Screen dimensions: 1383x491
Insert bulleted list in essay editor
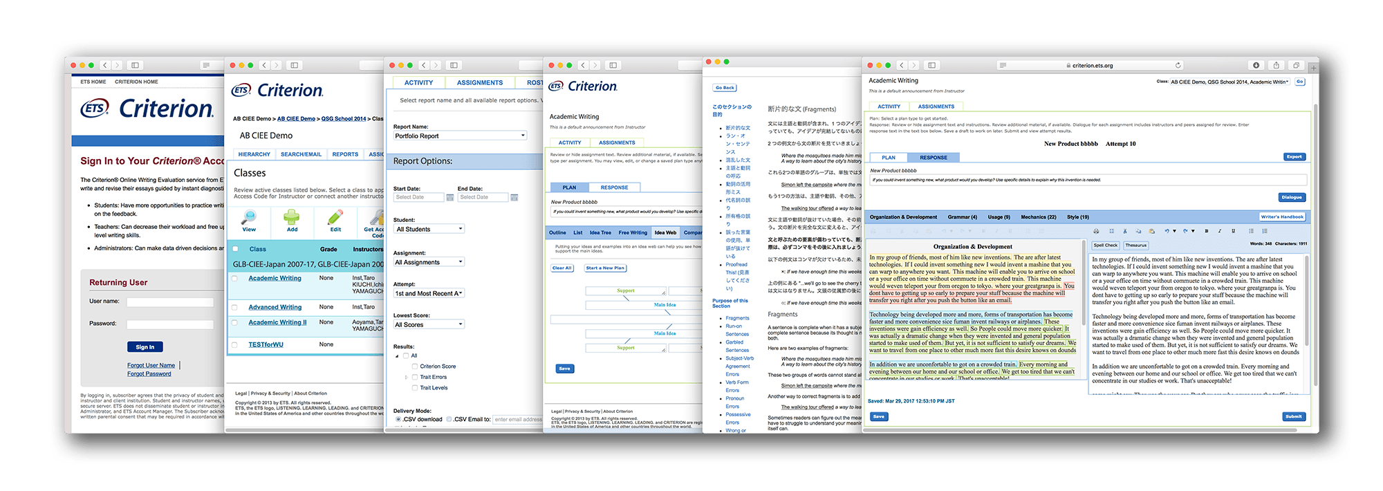pyautogui.click(x=1251, y=231)
